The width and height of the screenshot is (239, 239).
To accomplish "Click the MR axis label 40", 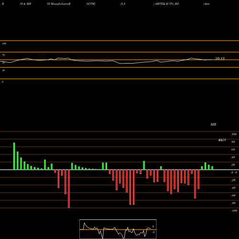I will (233, 157).
